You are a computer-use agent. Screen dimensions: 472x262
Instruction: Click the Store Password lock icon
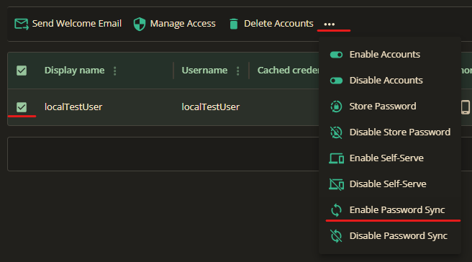coord(336,107)
